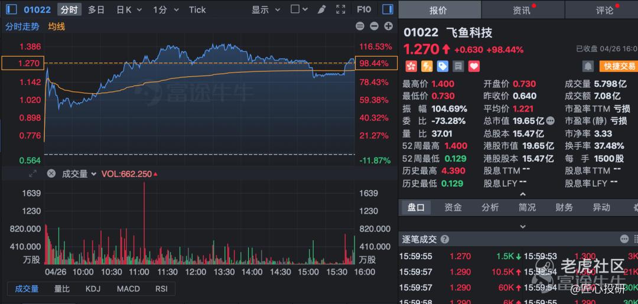This screenshot has width=638, height=304.
Task: Open help for tick-by-tick trades
Action: (x=445, y=239)
